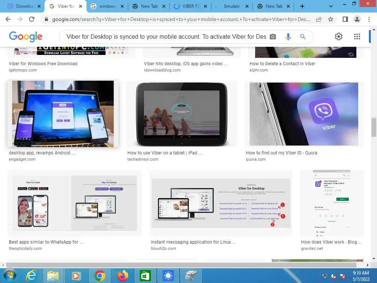Screen dimensions: 377x283
Task: Click the gravitec Play Store screenshot image
Action: point(332,203)
